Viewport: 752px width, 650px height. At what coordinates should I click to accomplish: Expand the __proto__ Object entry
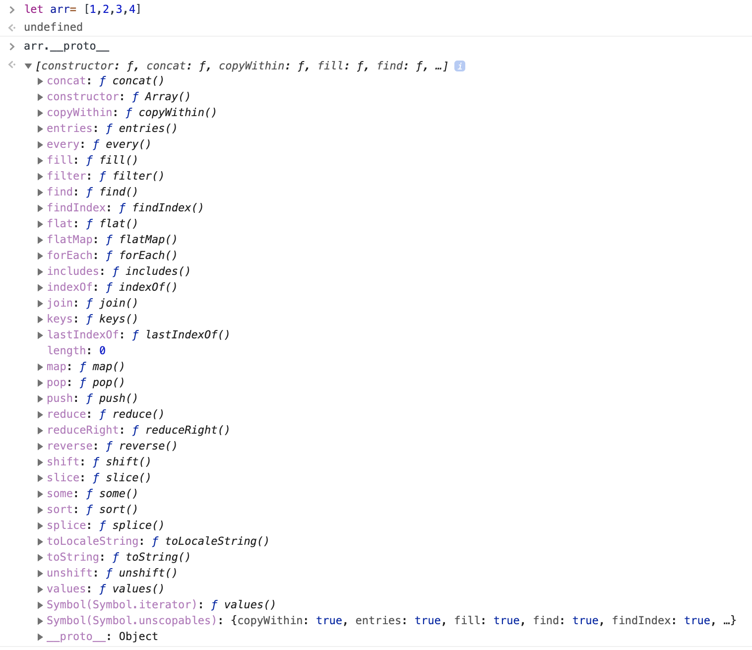point(40,636)
